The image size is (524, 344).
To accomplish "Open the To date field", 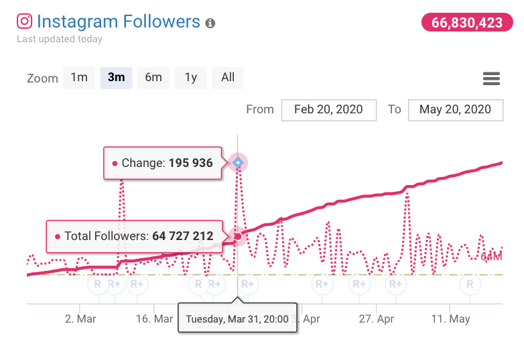I will pos(455,110).
